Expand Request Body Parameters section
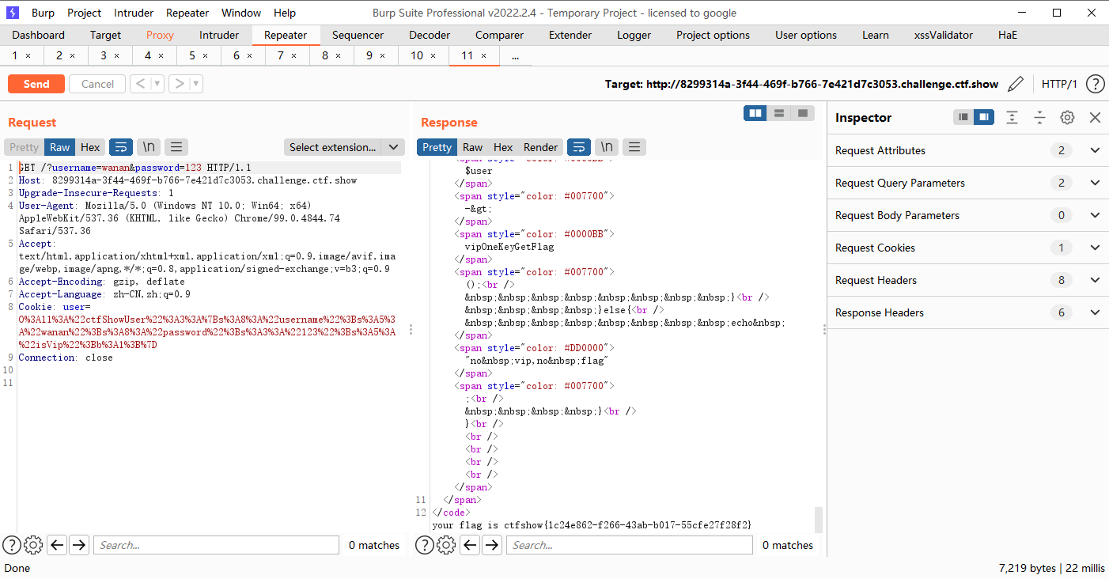Image resolution: width=1109 pixels, height=579 pixels. point(1095,215)
